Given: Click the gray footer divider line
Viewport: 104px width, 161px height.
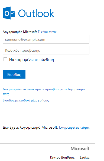Looking at the screenshot, I should 47,143.
